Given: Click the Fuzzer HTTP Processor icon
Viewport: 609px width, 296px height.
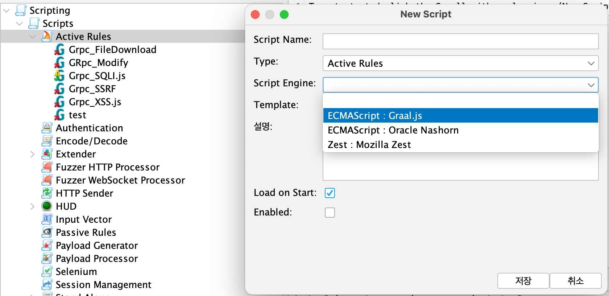Looking at the screenshot, I should [x=47, y=167].
